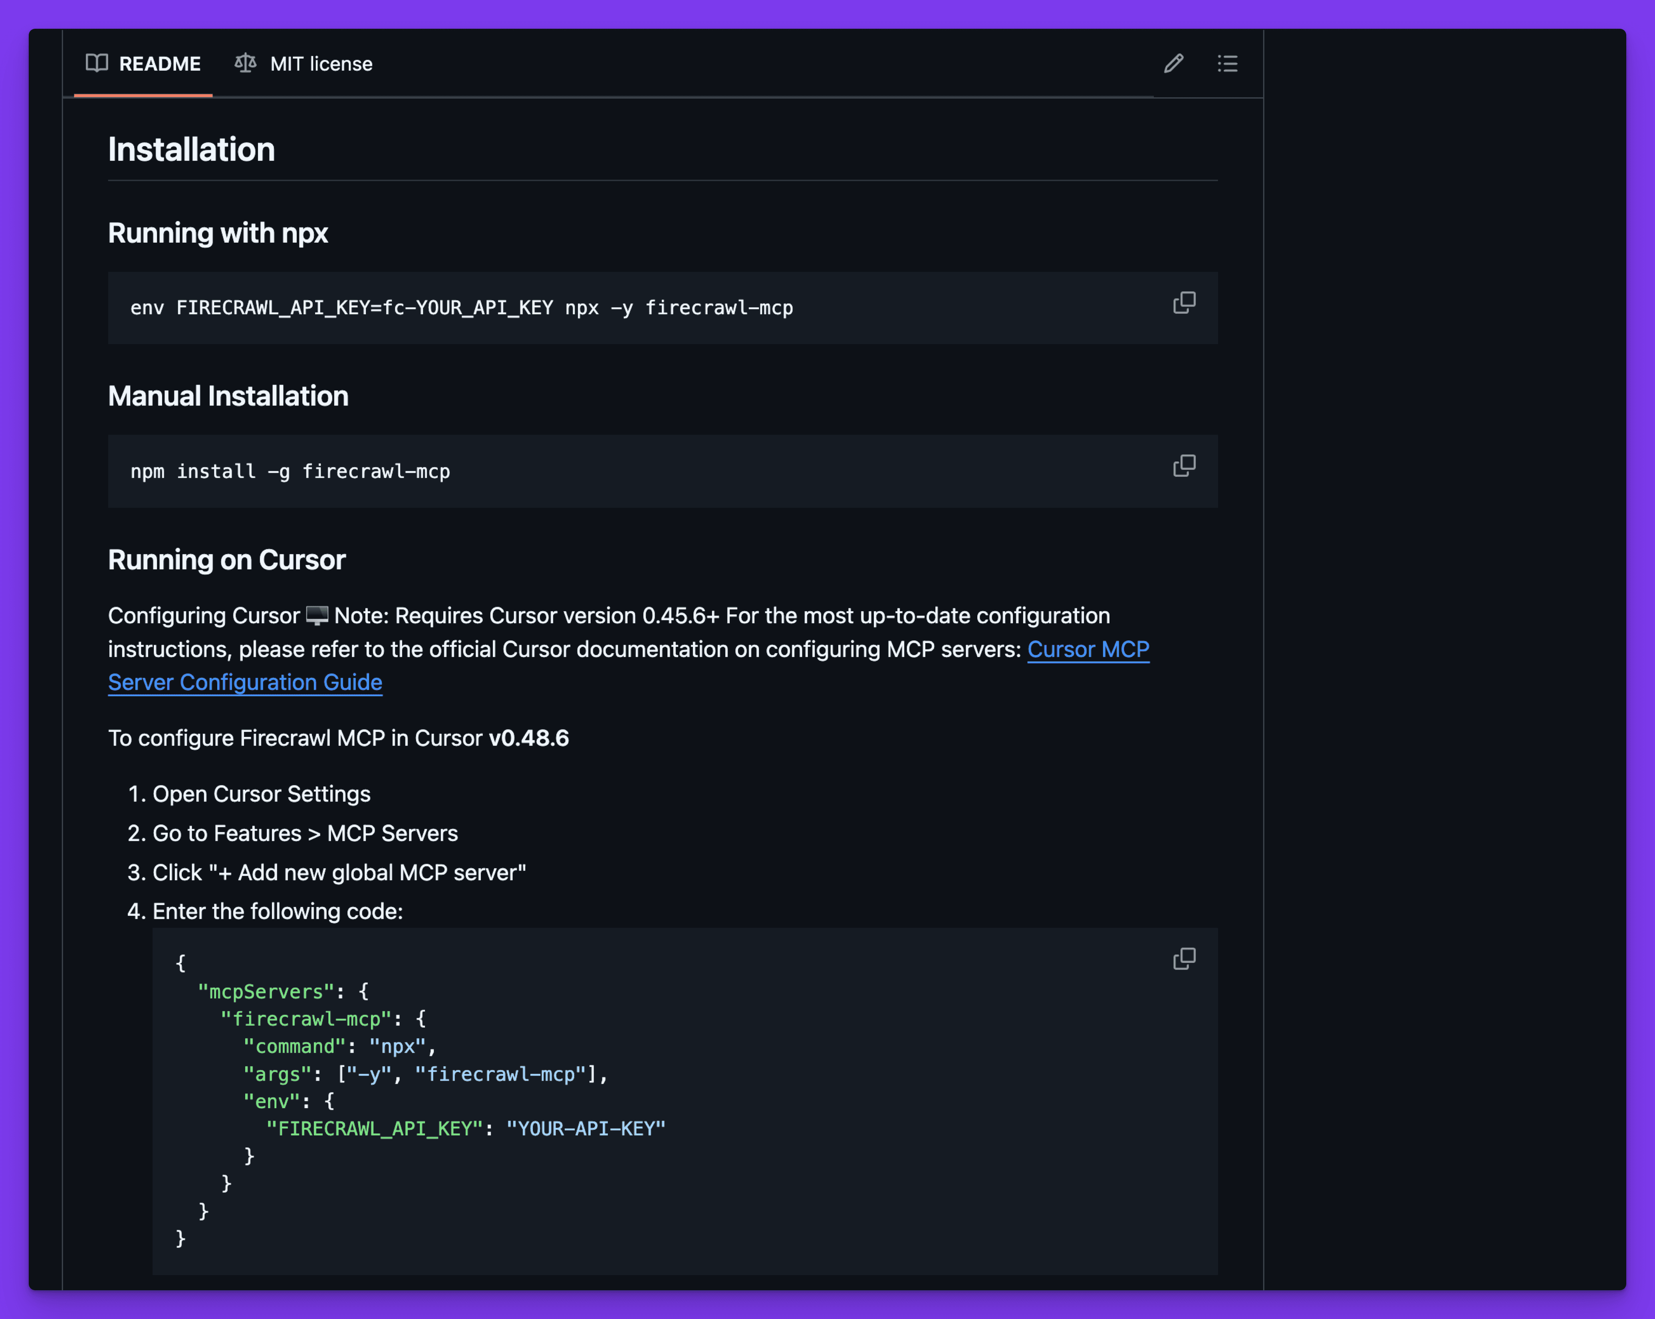Screen dimensions: 1655x1319
Task: Open the outline table of contents icon
Action: (x=1226, y=64)
